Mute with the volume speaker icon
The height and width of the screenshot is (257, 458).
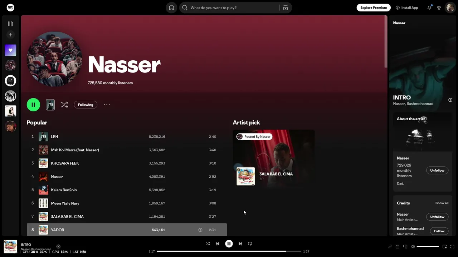[413, 247]
